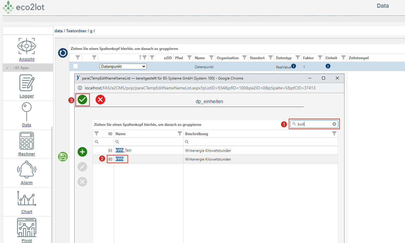
Task: Sort the main grid by Zeitstempel header
Action: (x=359, y=58)
